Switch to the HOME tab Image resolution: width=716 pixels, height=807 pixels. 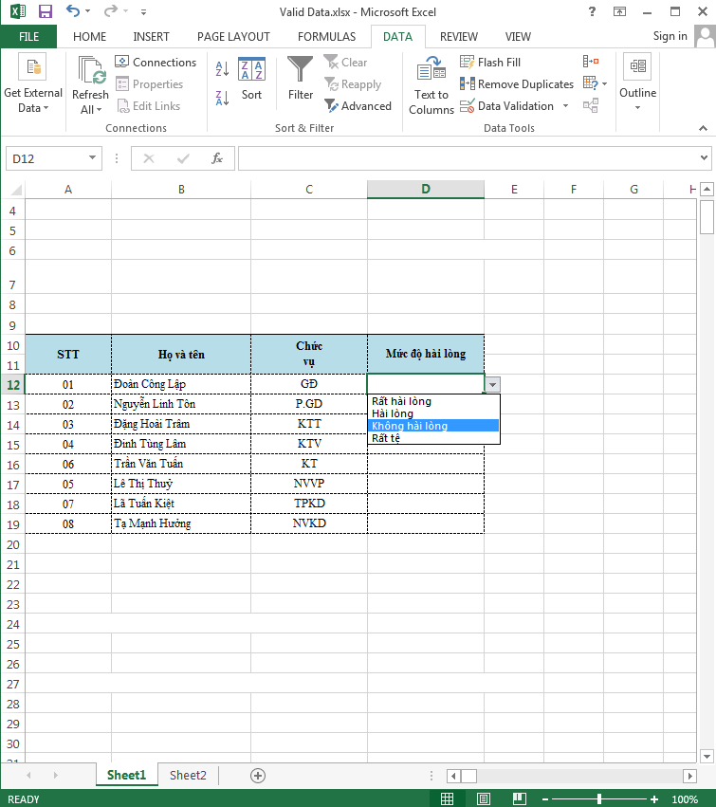click(89, 37)
